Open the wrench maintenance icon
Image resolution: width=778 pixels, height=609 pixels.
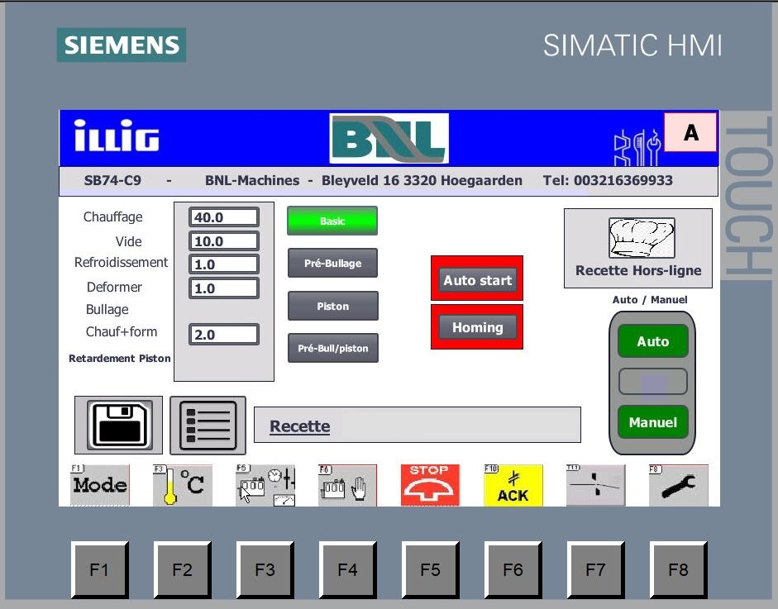tap(678, 485)
